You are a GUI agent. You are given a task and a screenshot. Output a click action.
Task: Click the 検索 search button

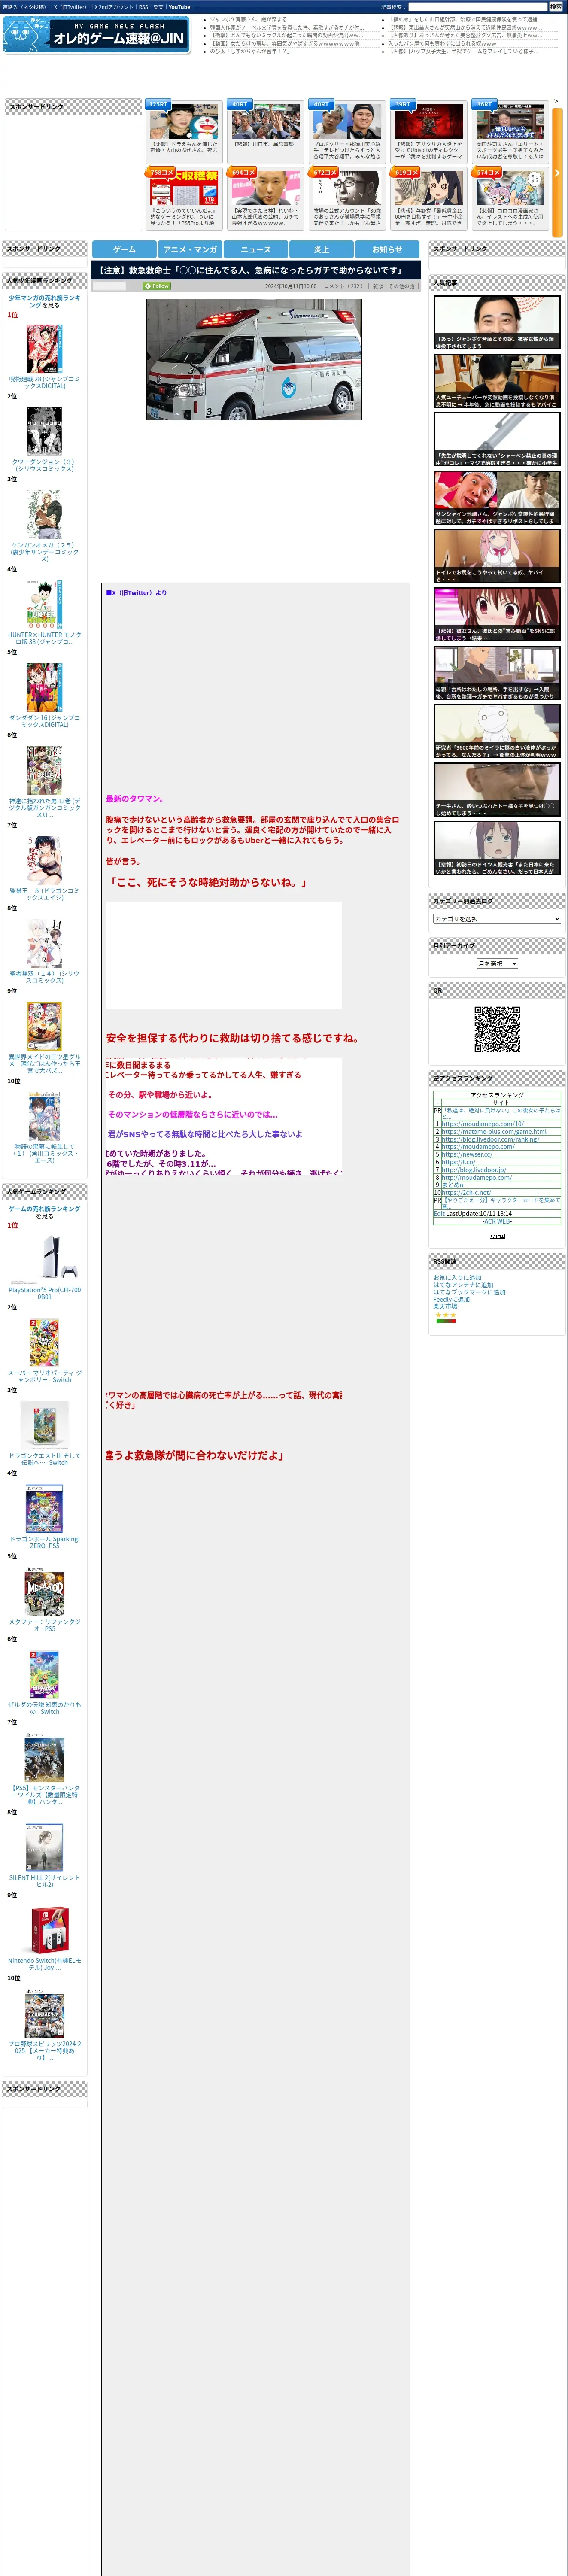[555, 6]
